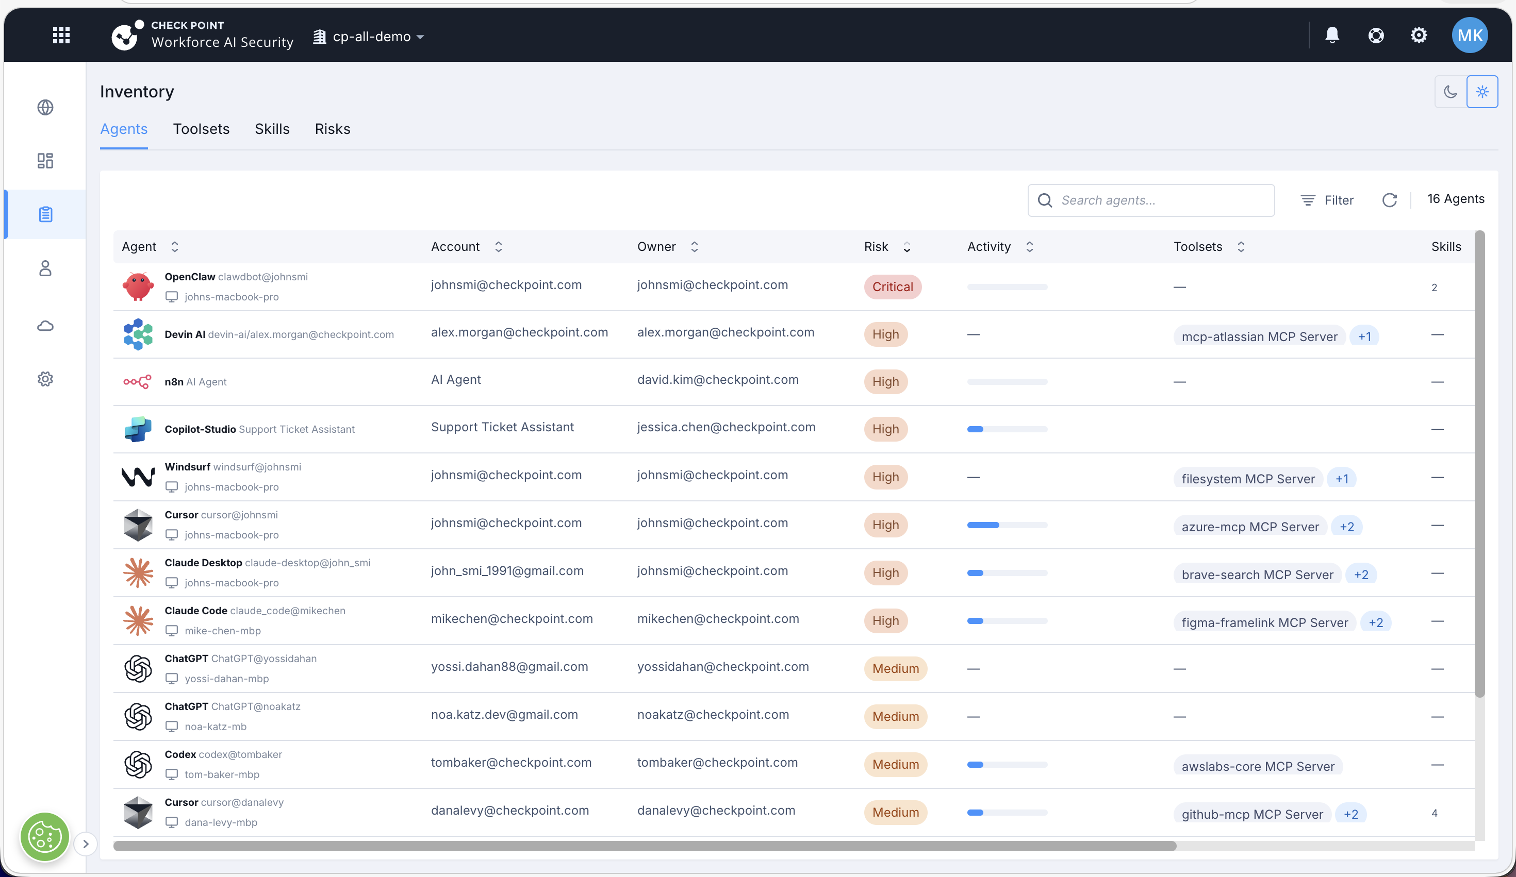Image resolution: width=1516 pixels, height=877 pixels.
Task: Switch to the Risks tab
Action: click(333, 129)
